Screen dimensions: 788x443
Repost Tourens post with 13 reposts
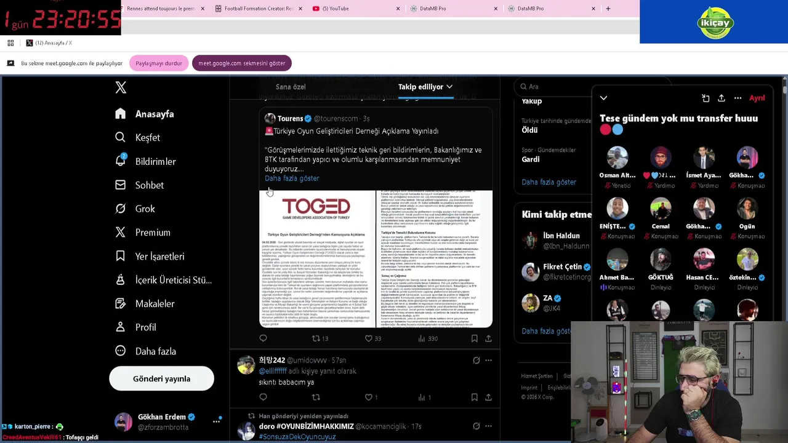(x=320, y=338)
